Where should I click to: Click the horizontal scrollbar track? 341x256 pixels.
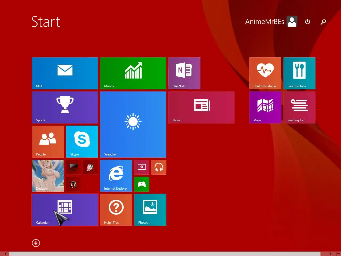[x=165, y=254]
